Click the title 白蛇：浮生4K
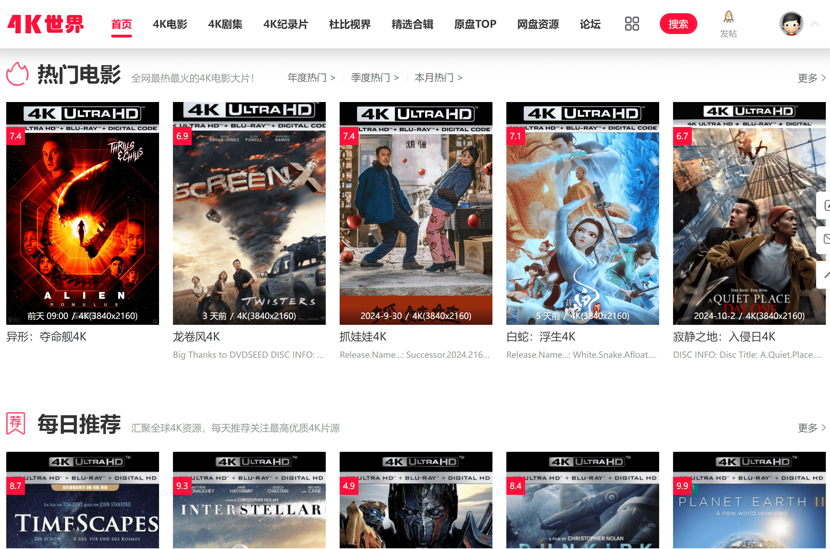 541,337
